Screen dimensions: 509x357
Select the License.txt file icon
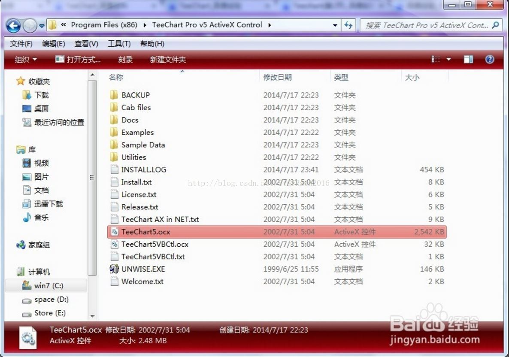click(114, 194)
